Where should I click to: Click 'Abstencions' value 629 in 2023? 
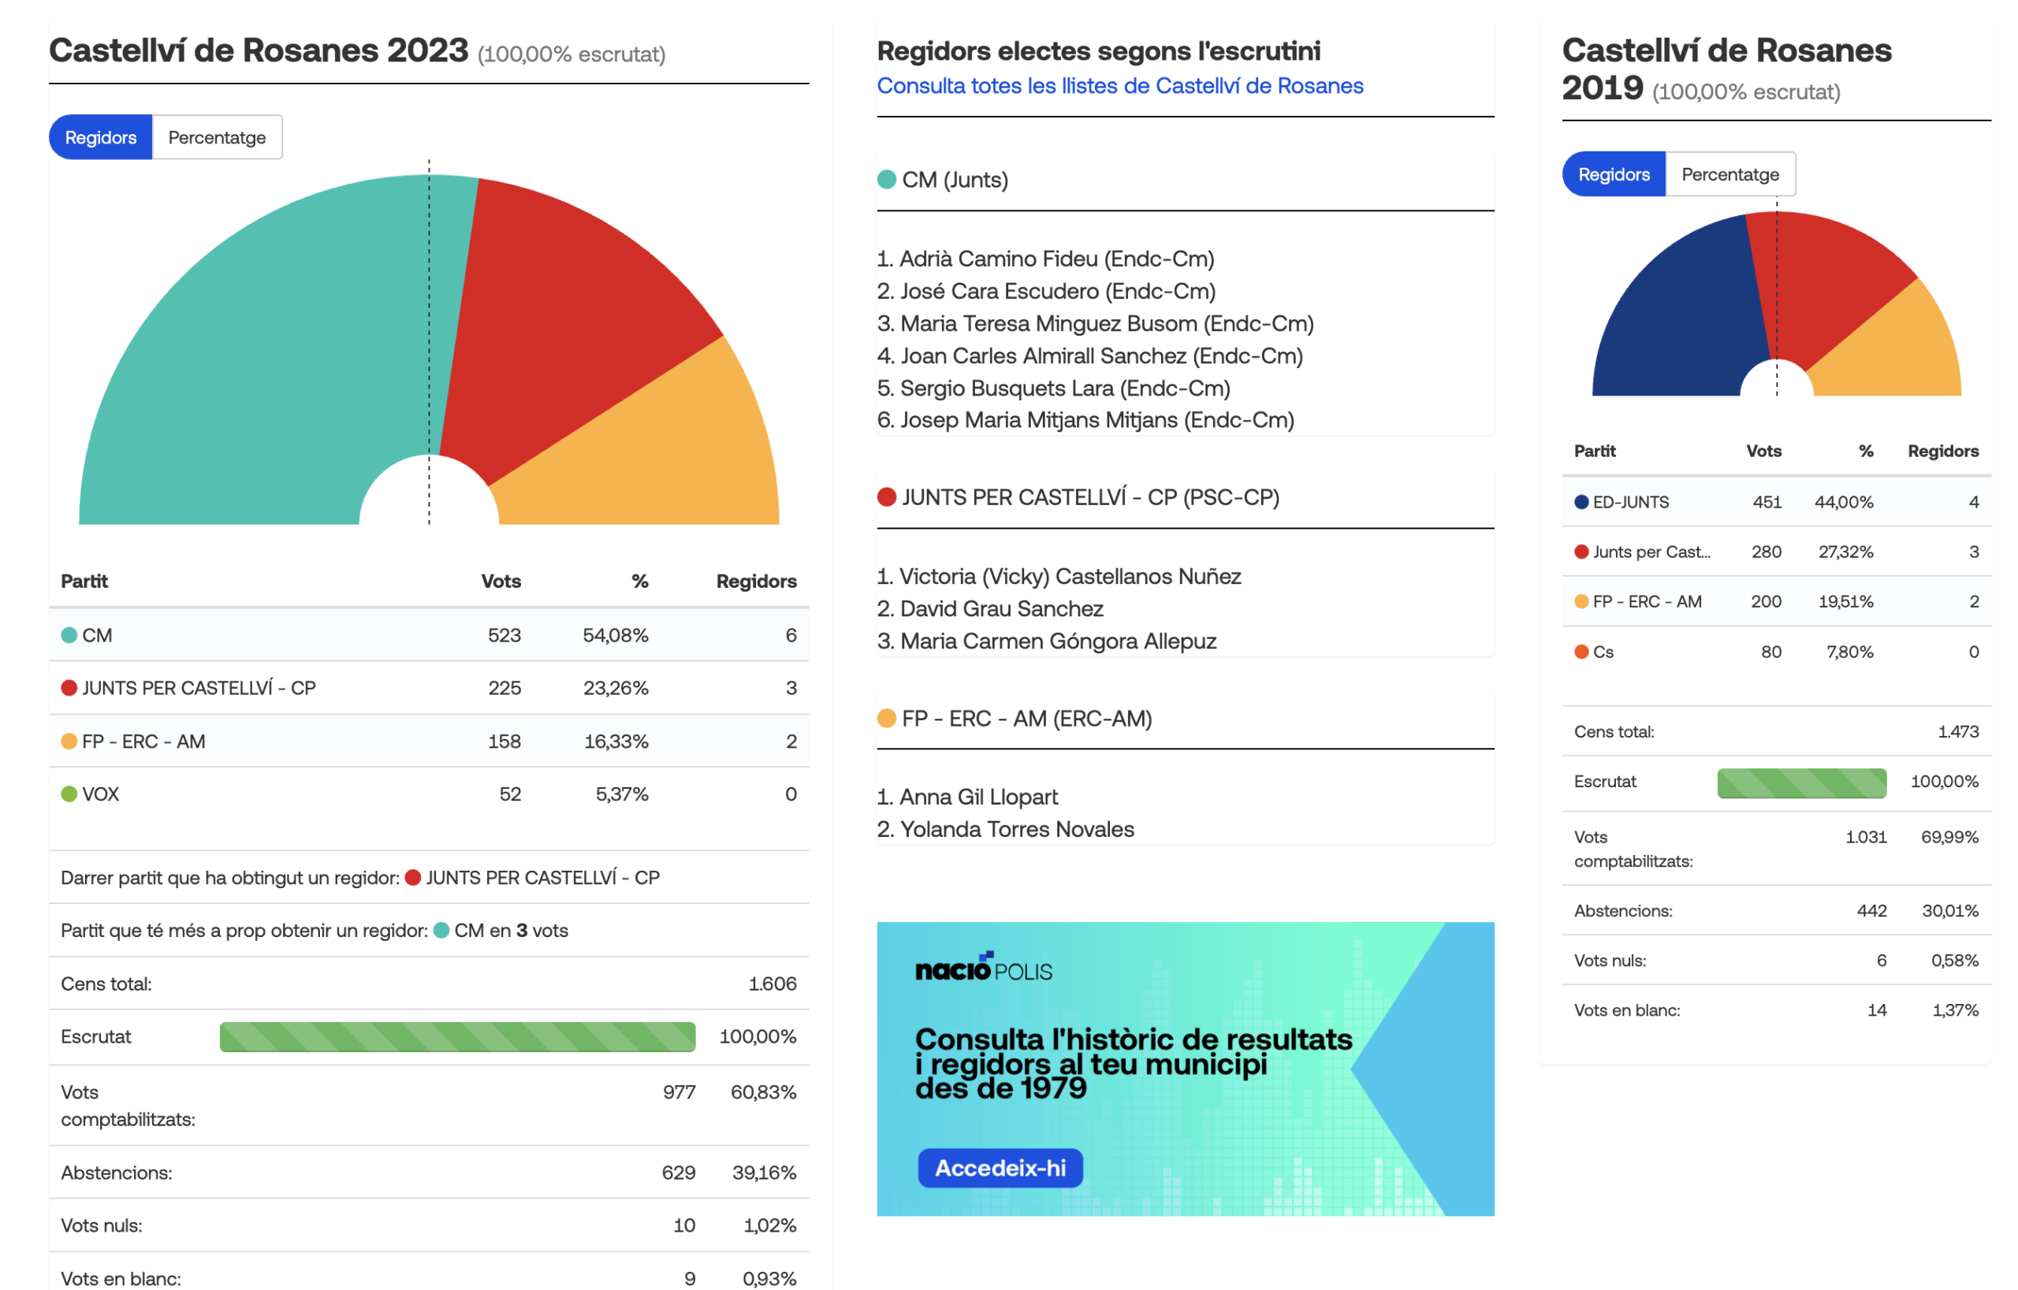678,1172
